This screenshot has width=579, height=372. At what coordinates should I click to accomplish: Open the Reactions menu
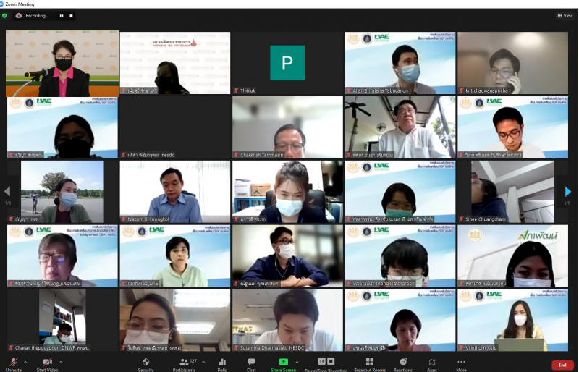403,364
